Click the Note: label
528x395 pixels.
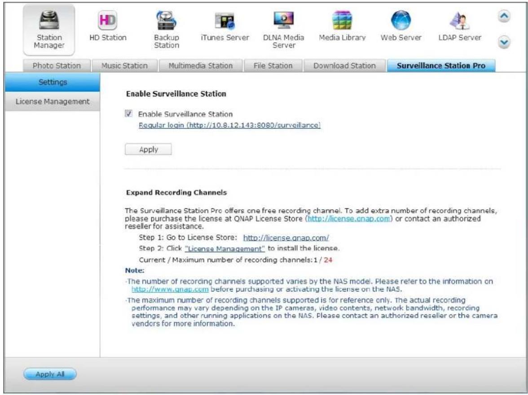(x=135, y=270)
